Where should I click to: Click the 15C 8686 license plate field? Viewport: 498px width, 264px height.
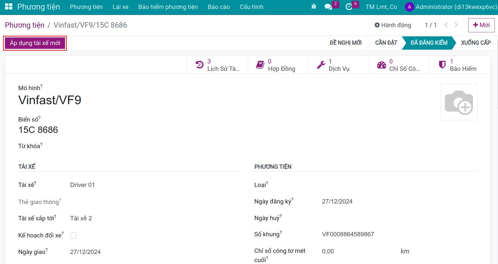[x=38, y=130]
